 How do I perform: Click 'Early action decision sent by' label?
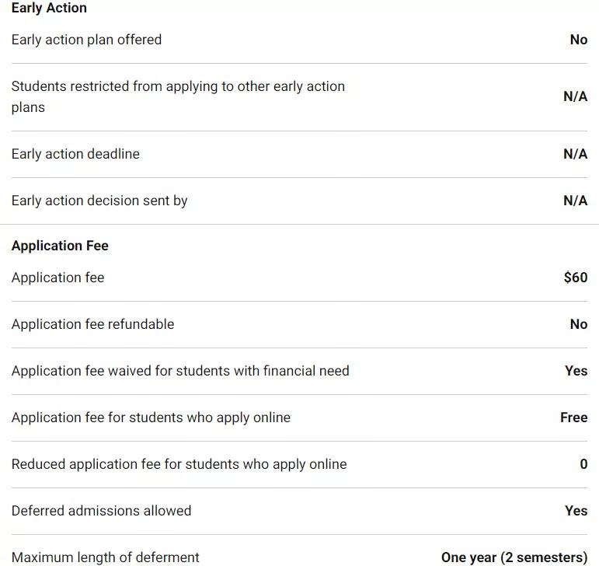tap(99, 201)
